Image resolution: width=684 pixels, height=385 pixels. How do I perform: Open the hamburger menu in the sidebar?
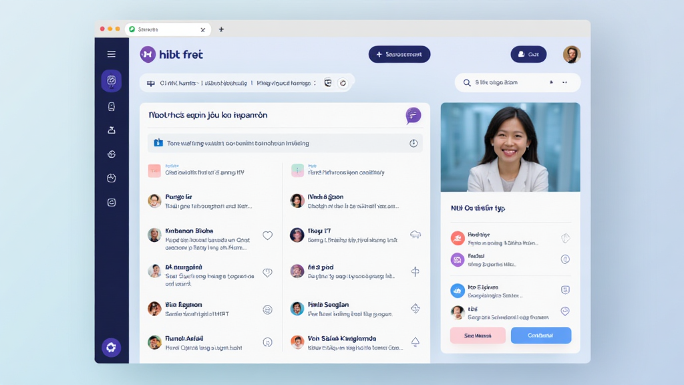click(x=111, y=54)
